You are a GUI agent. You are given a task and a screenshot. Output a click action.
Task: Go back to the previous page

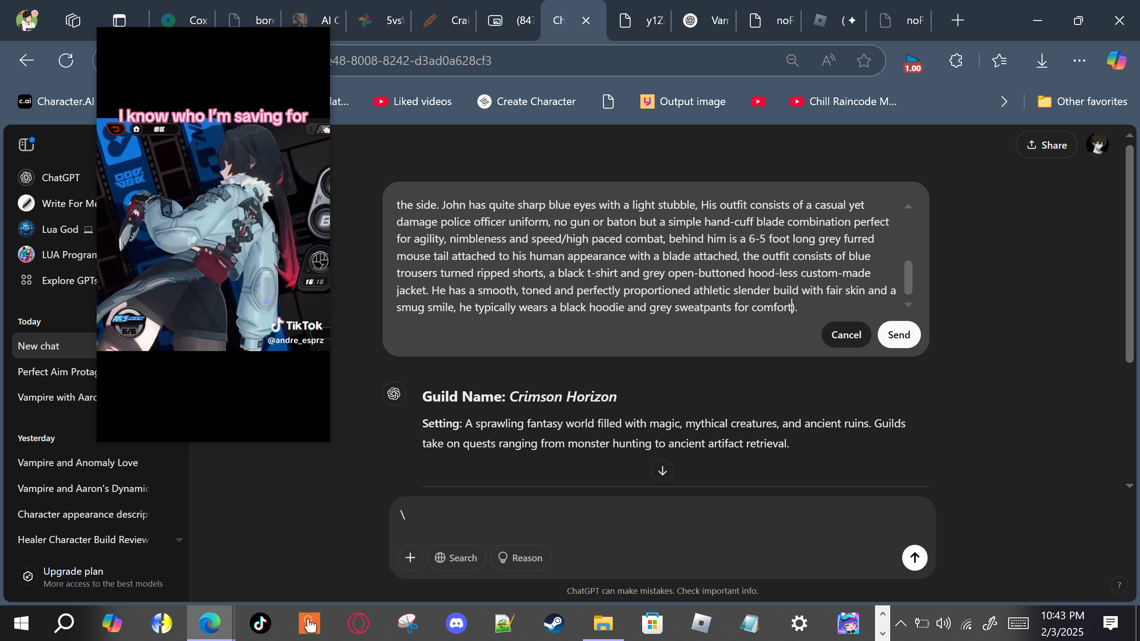coord(27,61)
